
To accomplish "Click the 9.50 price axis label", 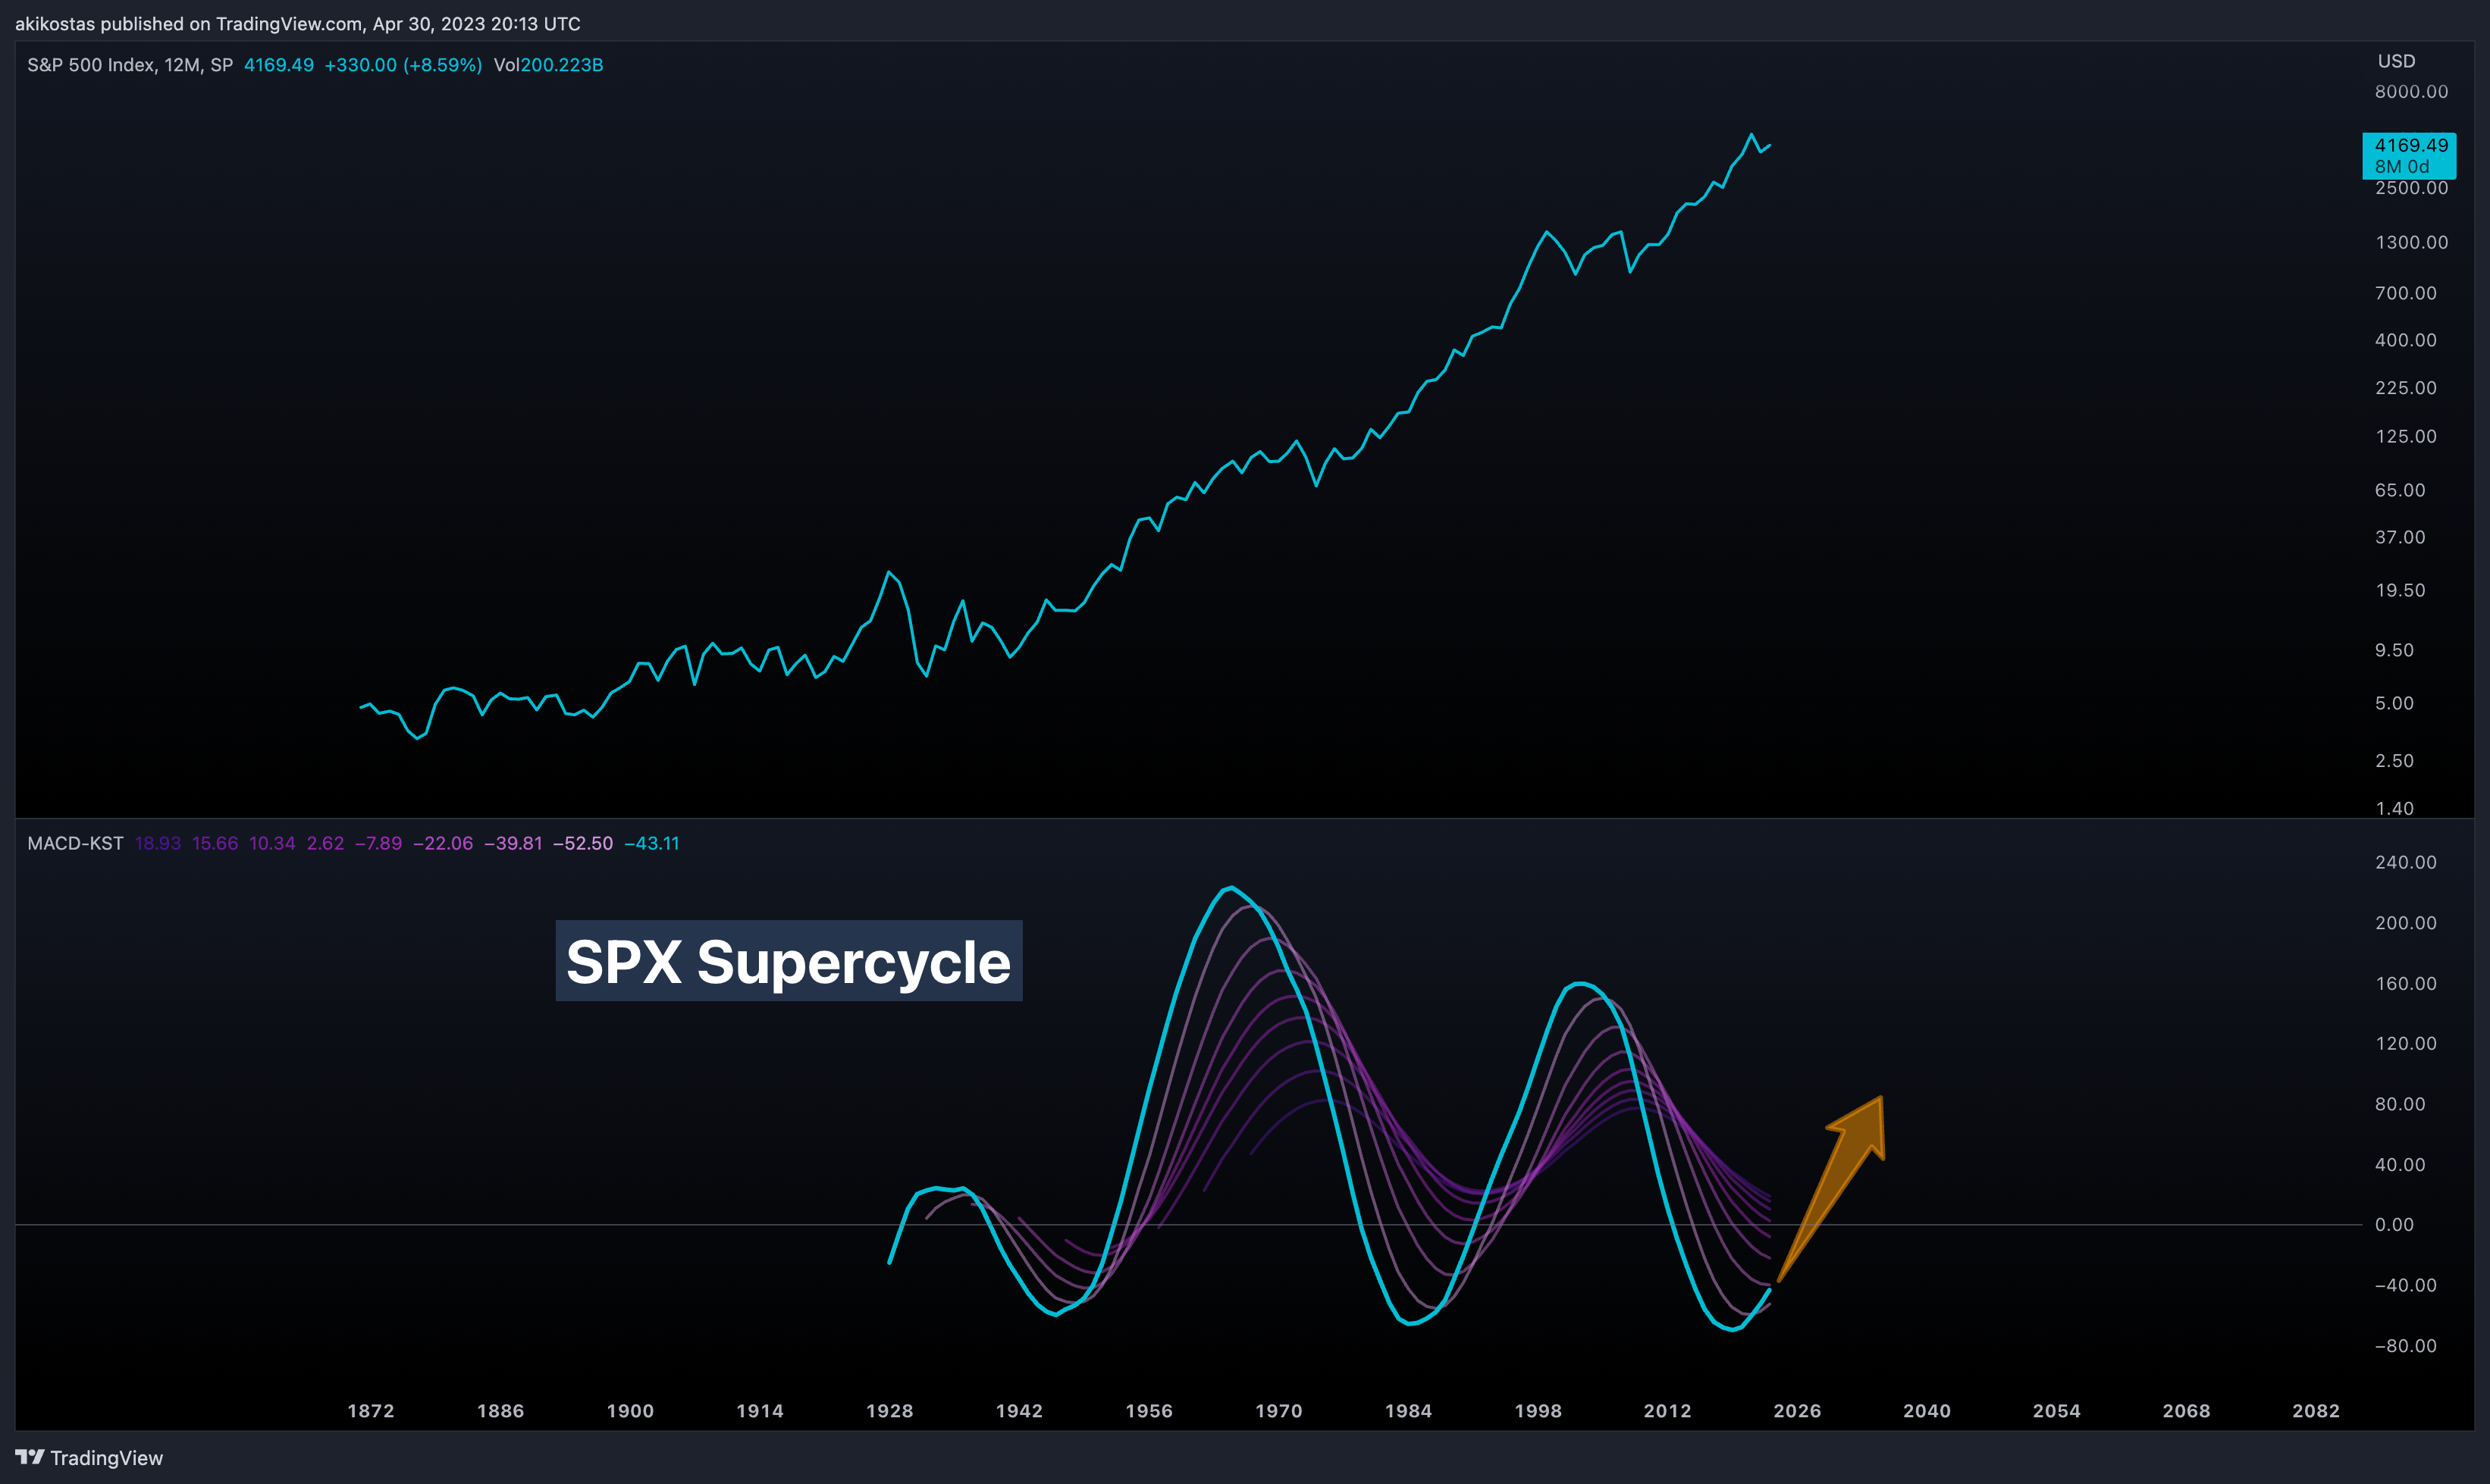I will click(x=2394, y=650).
